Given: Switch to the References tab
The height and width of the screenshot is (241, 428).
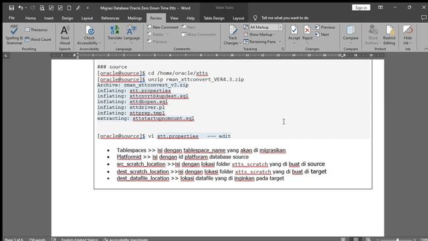Looking at the screenshot, I should click(110, 18).
